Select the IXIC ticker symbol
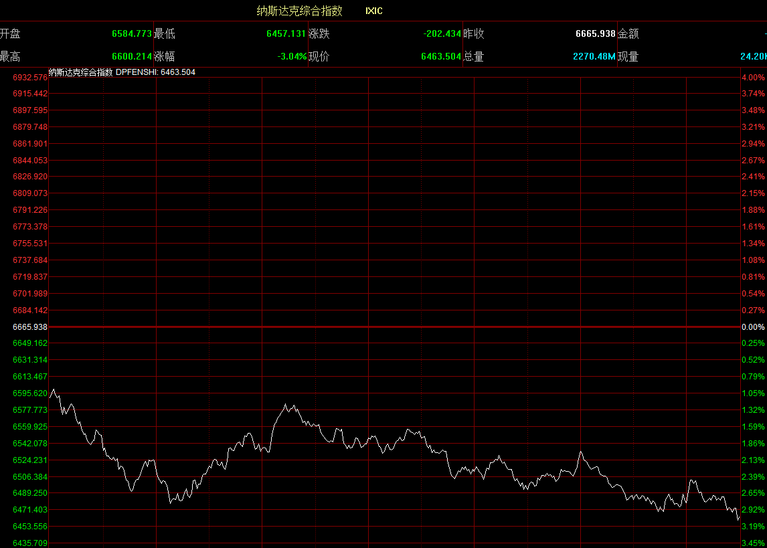Image resolution: width=767 pixels, height=548 pixels. 374,11
